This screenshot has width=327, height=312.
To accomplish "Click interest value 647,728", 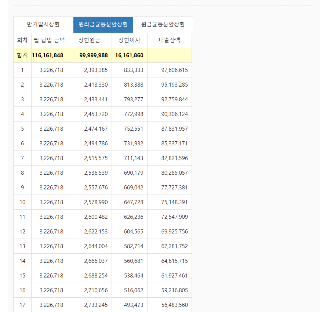I will tap(134, 202).
